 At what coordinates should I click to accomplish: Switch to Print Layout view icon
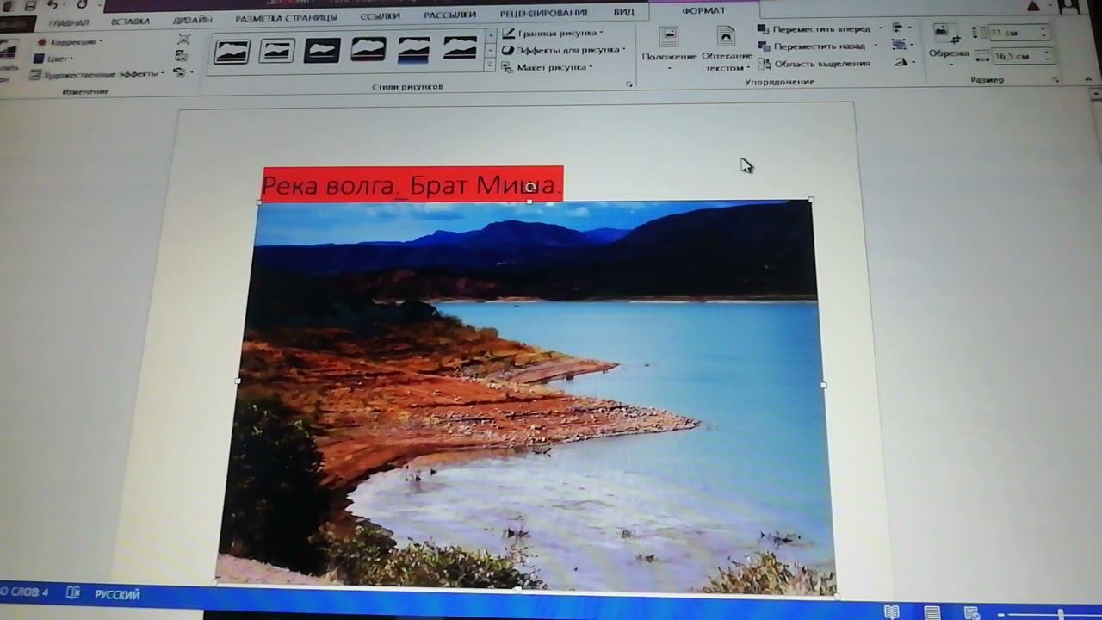(x=932, y=612)
